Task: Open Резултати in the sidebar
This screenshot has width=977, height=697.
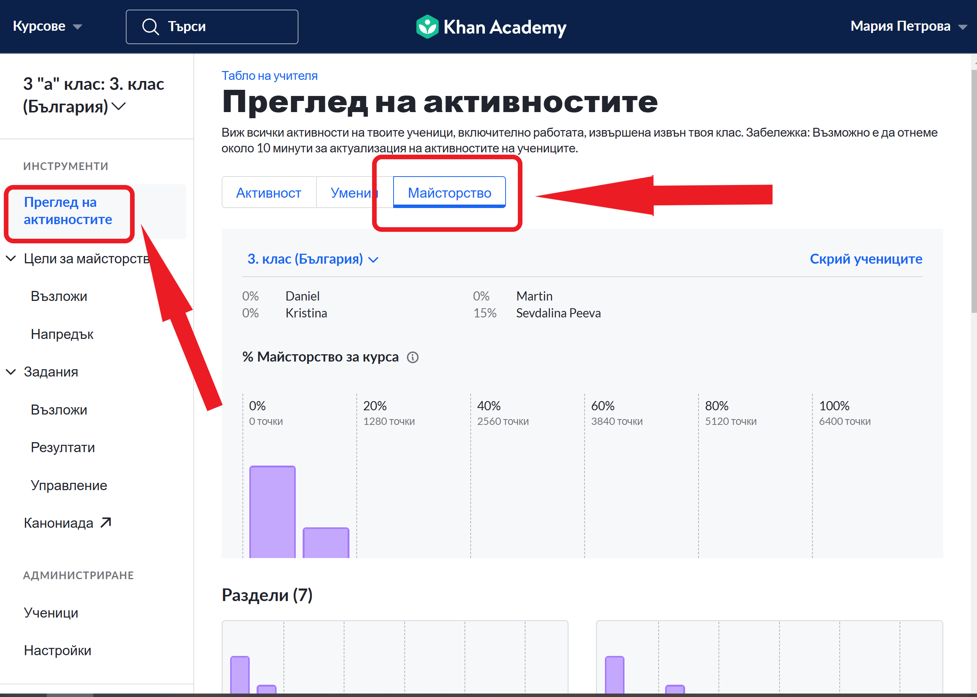Action: coord(63,447)
